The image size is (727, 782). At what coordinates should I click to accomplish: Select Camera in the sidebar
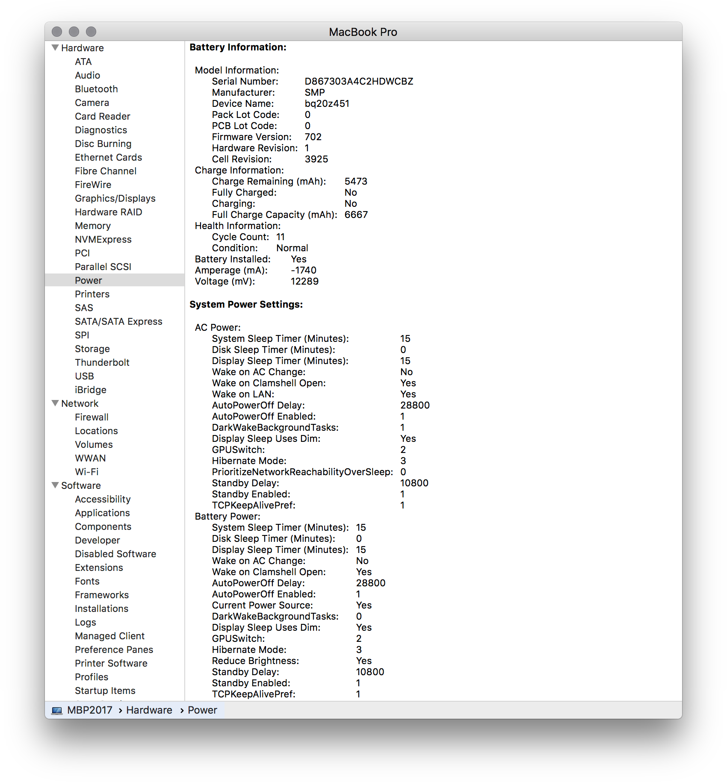point(92,103)
